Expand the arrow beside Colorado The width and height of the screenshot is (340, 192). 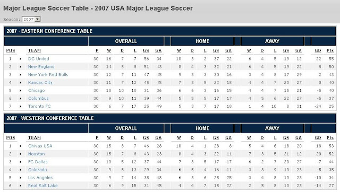point(20,170)
